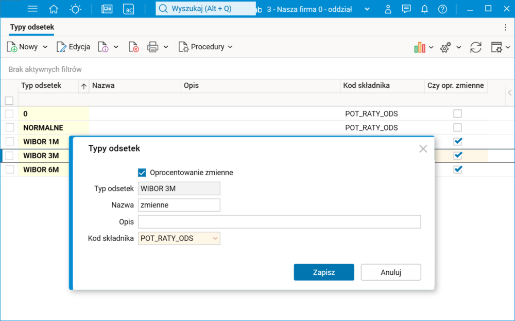Expand the company branch selector
This screenshot has height=321, width=515.
click(367, 9)
